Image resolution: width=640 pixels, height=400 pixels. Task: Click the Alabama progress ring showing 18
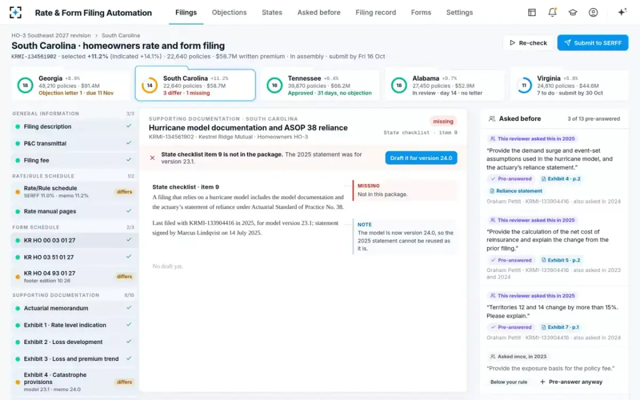(398, 85)
